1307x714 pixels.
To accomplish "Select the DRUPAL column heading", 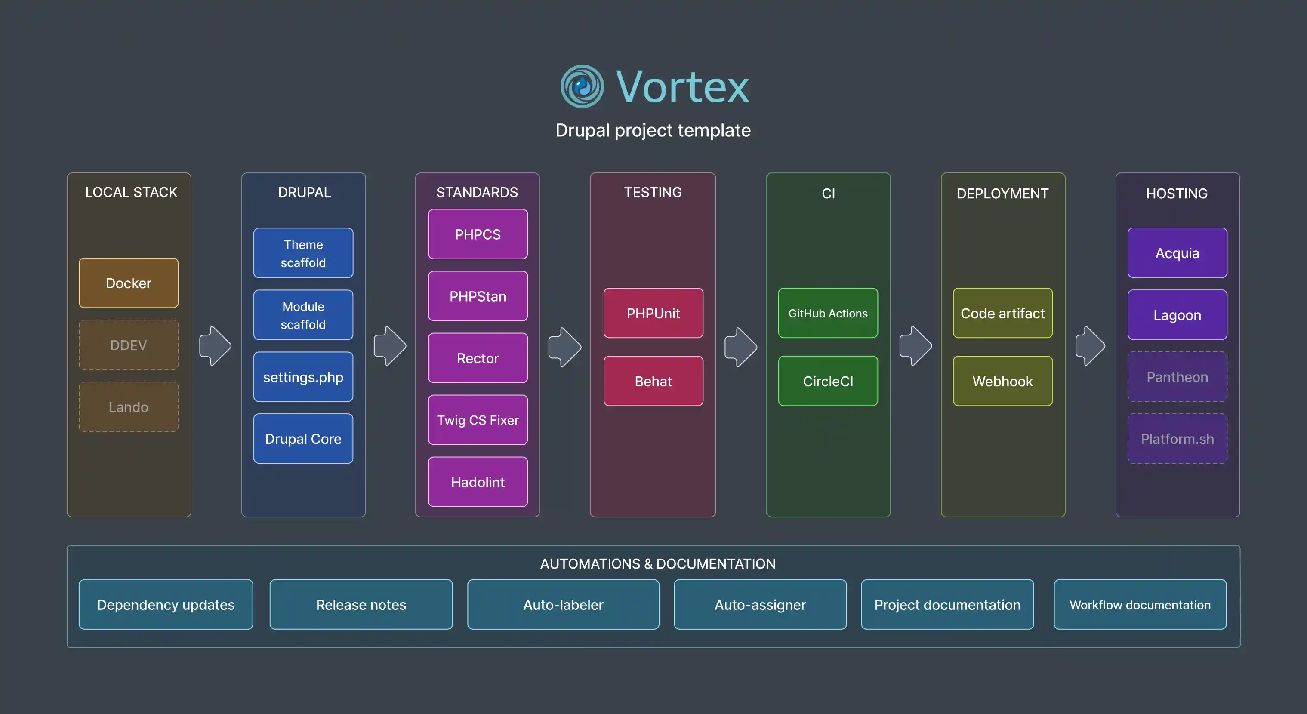I will (x=304, y=192).
